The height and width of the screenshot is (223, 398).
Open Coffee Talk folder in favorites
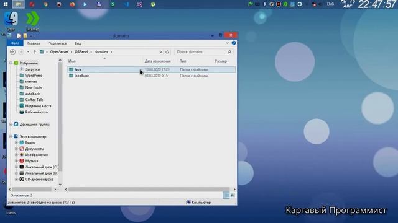tap(34, 100)
